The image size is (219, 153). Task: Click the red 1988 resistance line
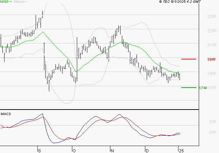coord(189,59)
